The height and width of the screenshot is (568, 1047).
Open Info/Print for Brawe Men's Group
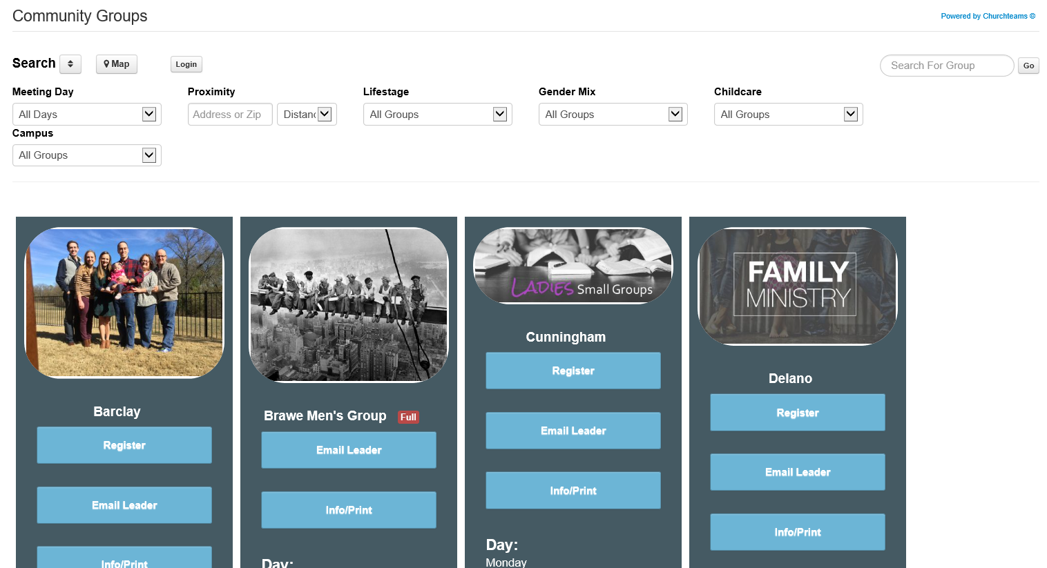[349, 510]
